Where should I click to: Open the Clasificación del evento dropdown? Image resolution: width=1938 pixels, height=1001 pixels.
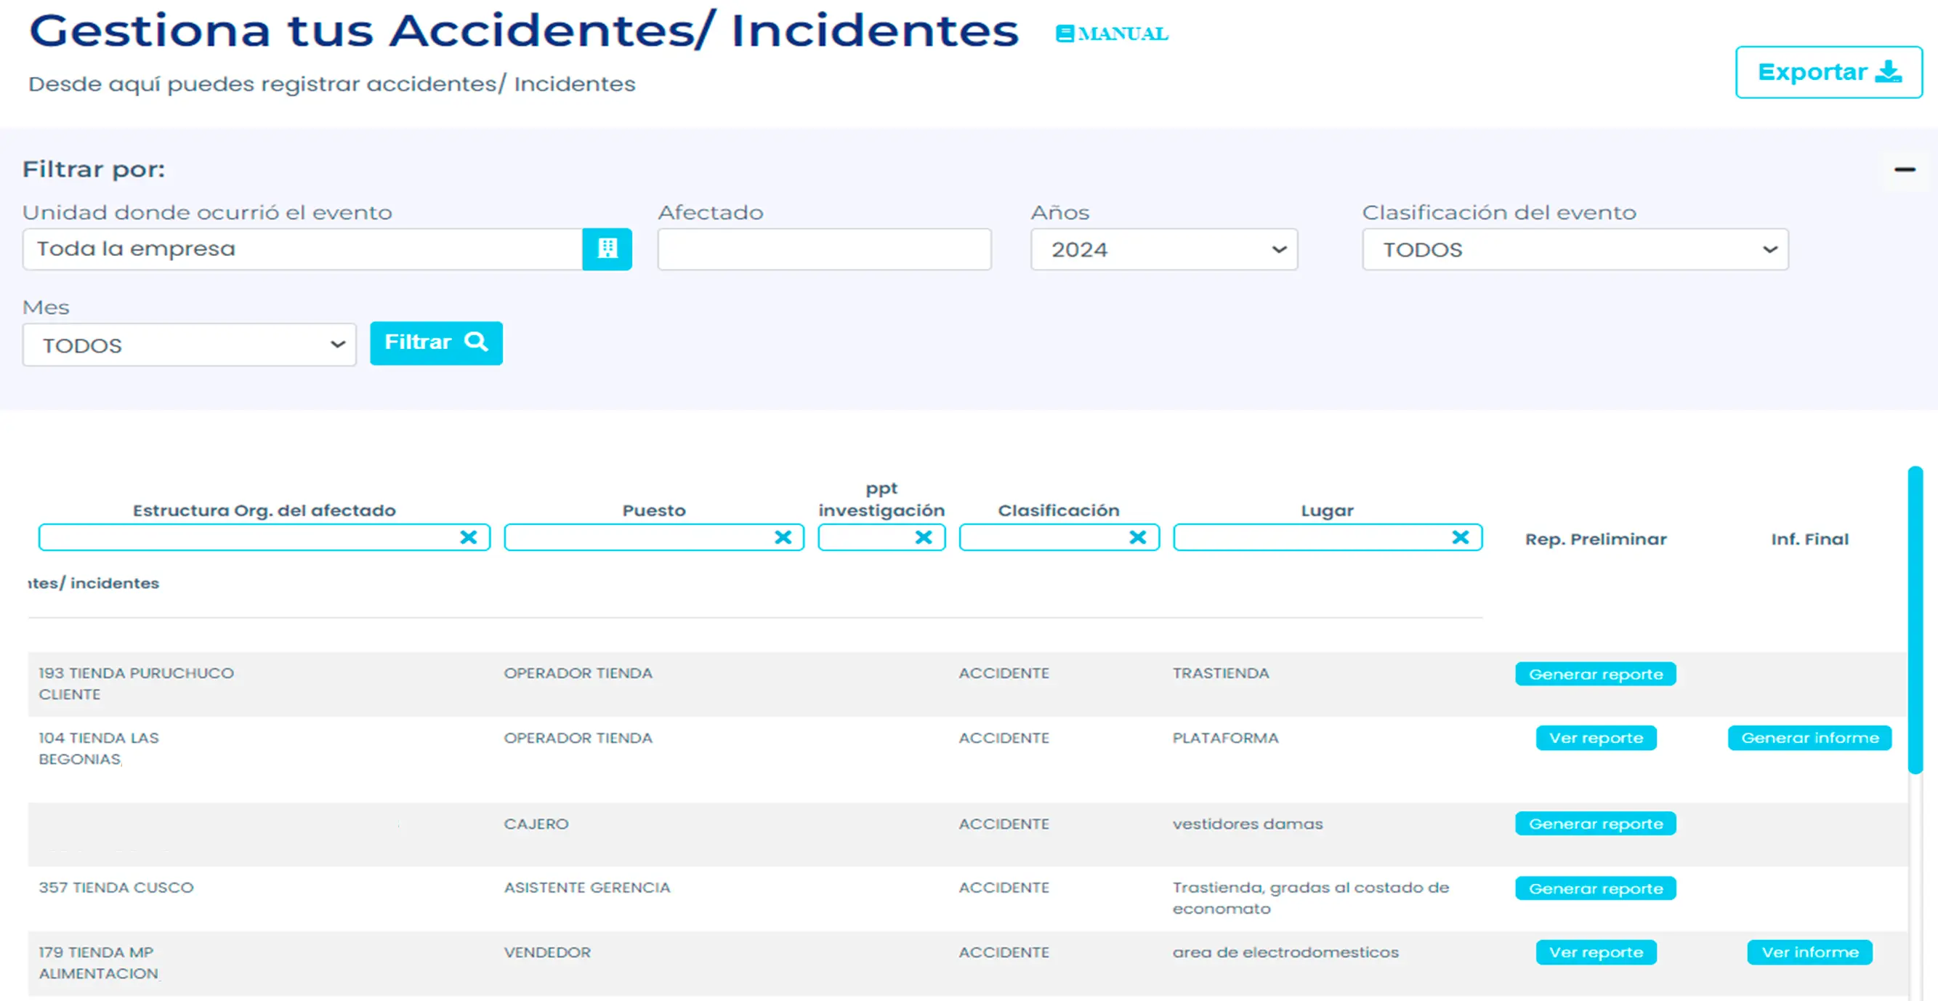(1575, 250)
